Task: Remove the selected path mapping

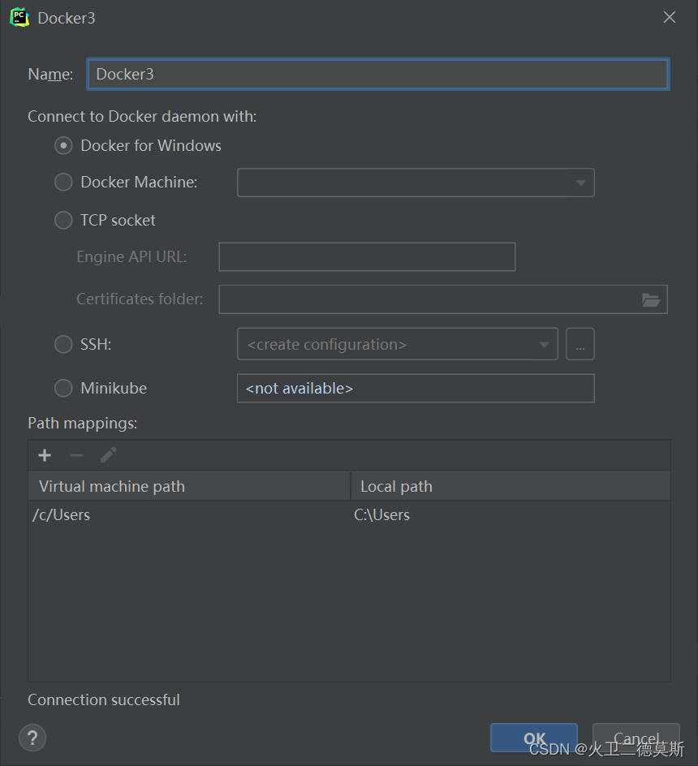Action: [76, 455]
